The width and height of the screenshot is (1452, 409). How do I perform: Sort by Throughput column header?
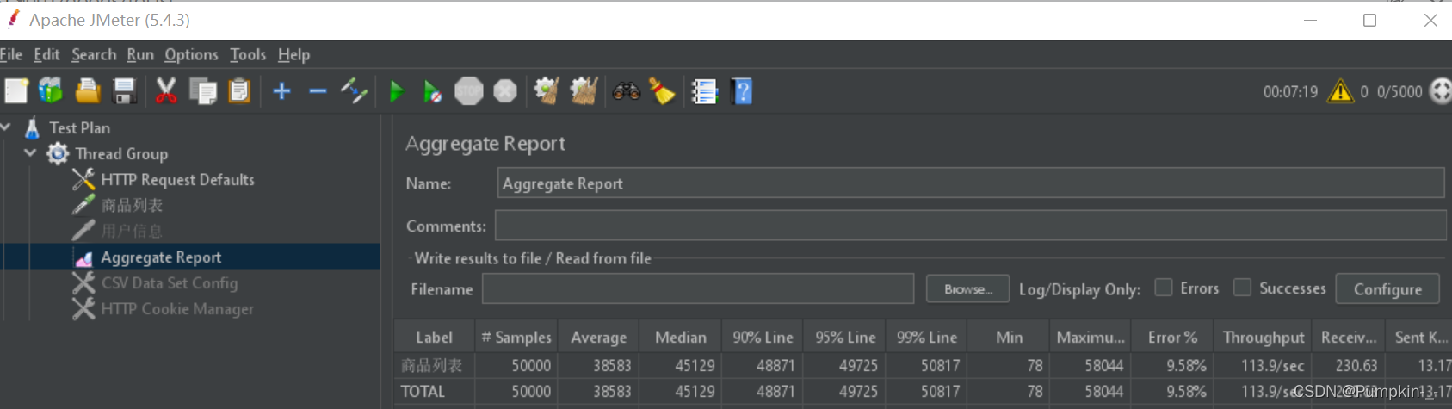coord(1264,337)
